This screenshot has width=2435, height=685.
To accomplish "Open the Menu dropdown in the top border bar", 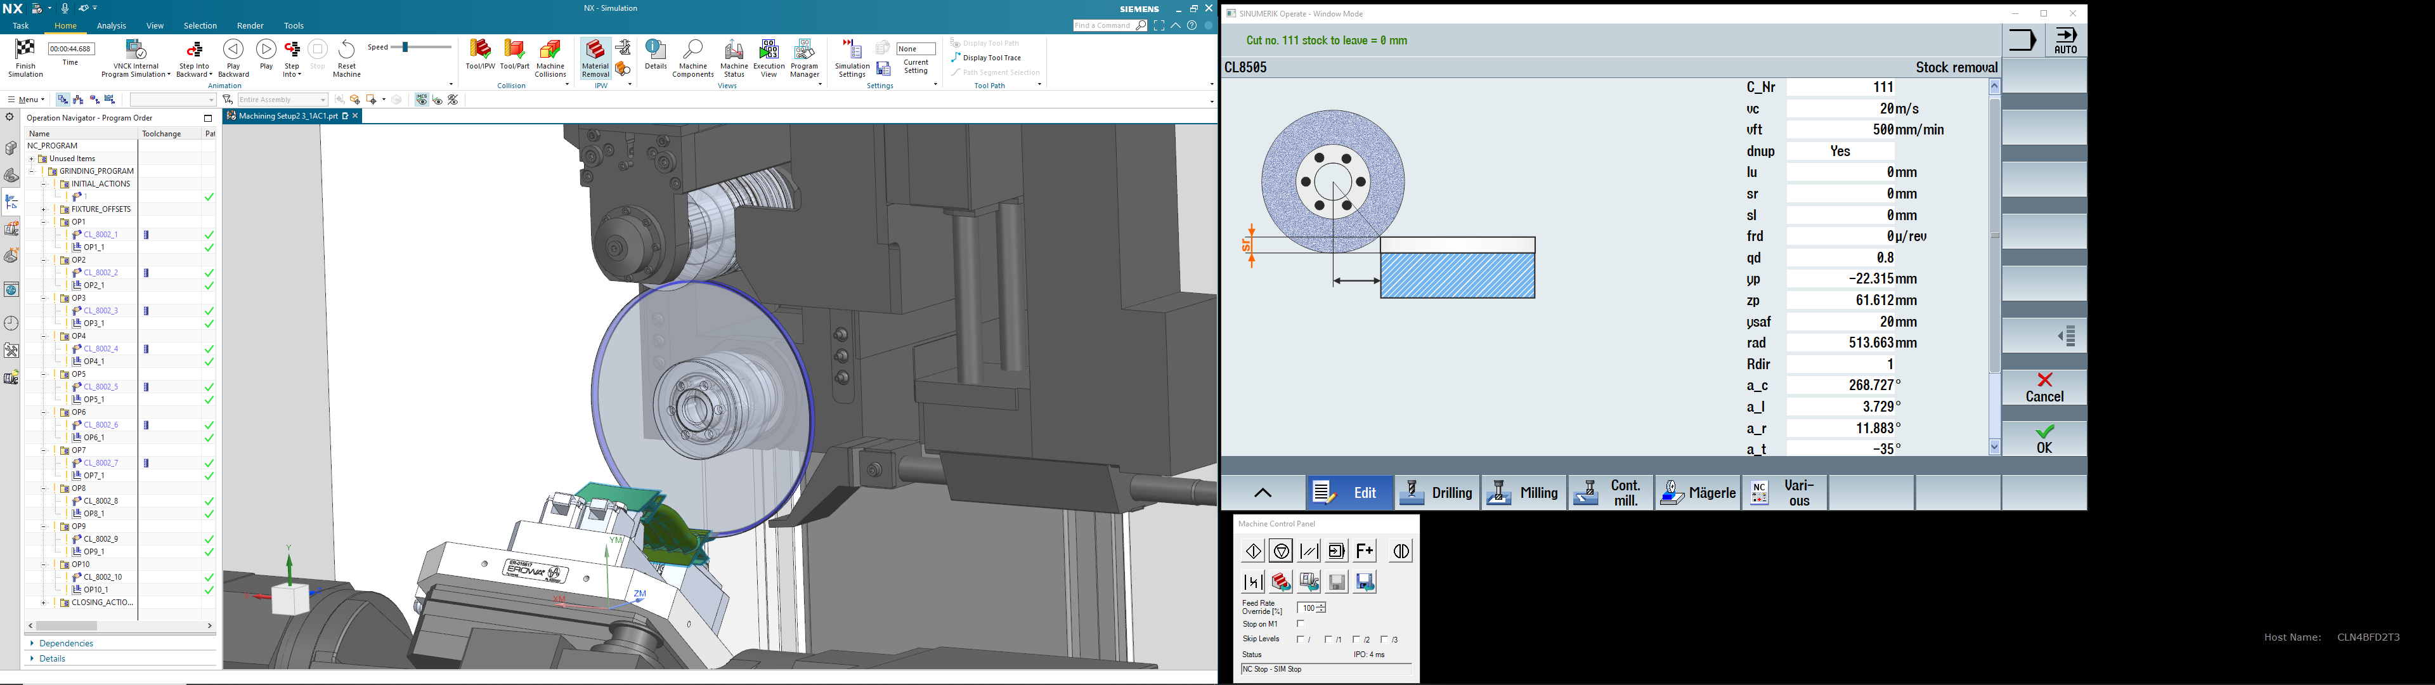I will click(27, 100).
